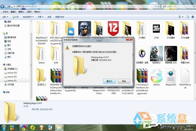Click the Forward navigation arrow

point(7,7)
